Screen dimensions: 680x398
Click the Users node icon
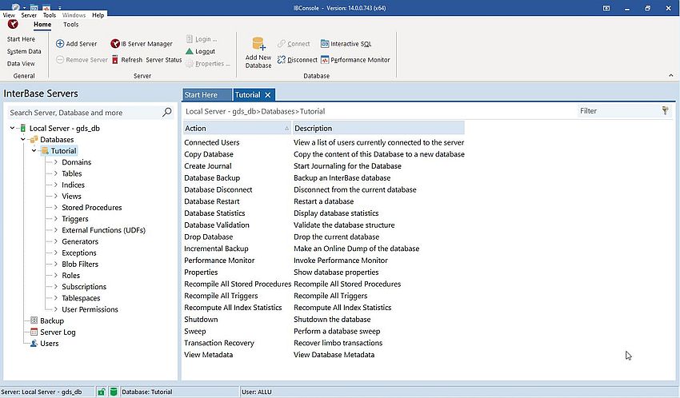(x=34, y=343)
